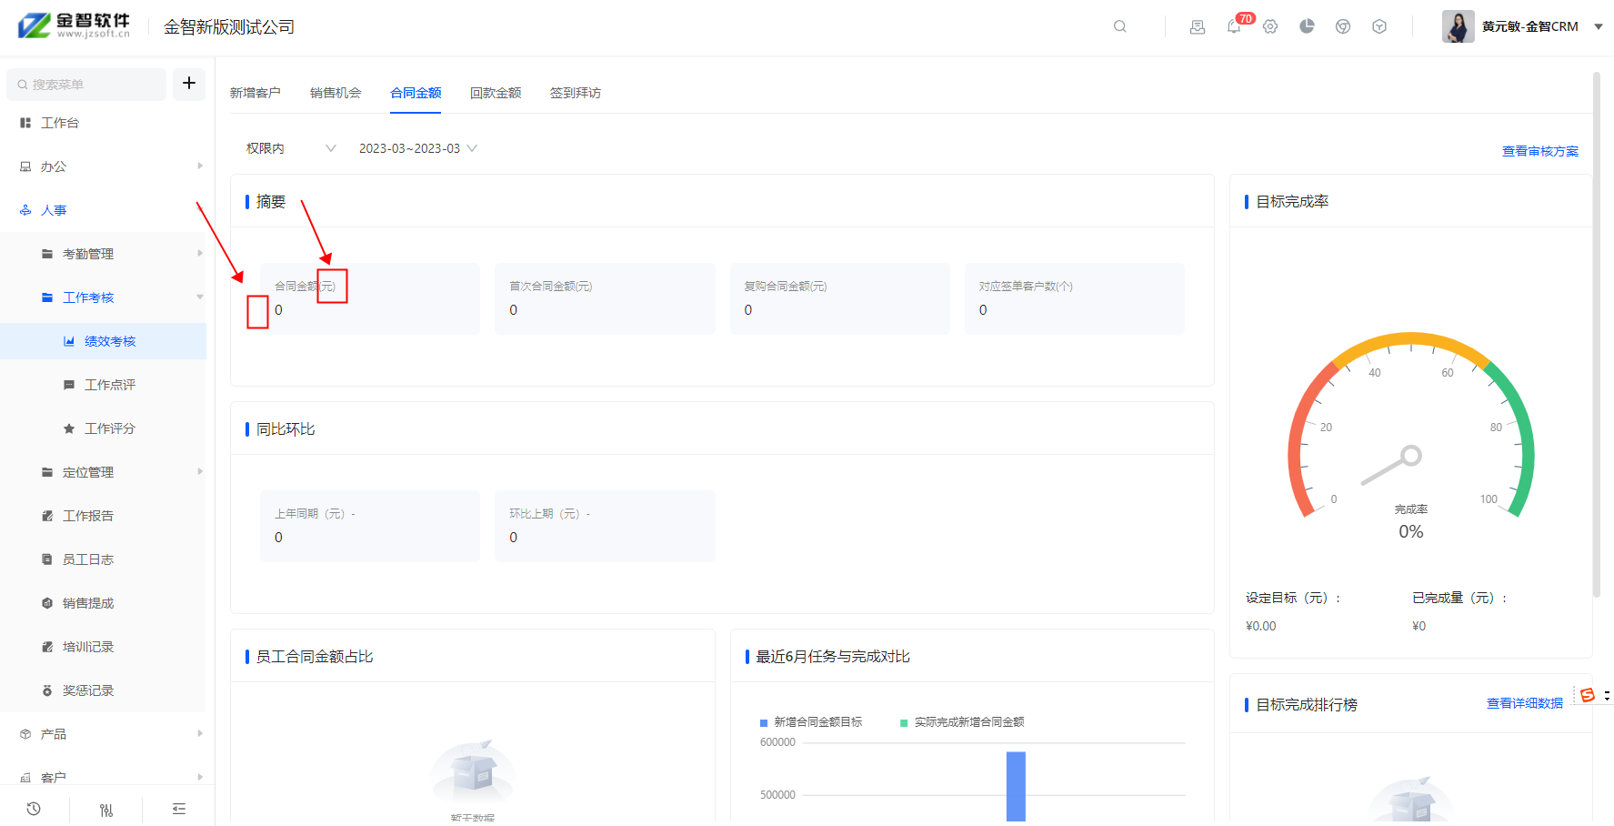Open 工作台 in the sidebar

click(x=60, y=123)
